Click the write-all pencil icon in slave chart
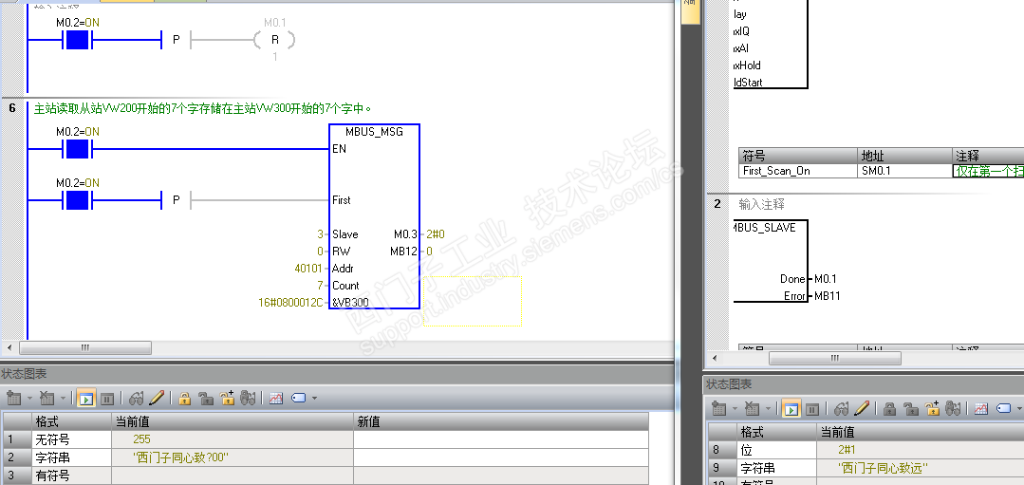1024x485 pixels. tap(862, 409)
